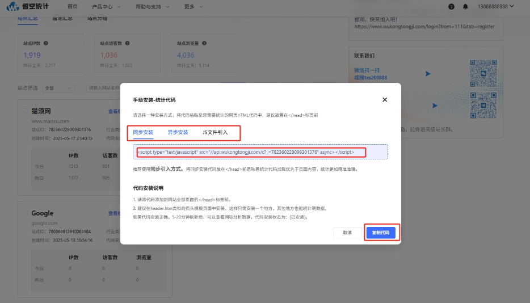Click the Google site title
This screenshot has height=303, width=530.
[42, 213]
